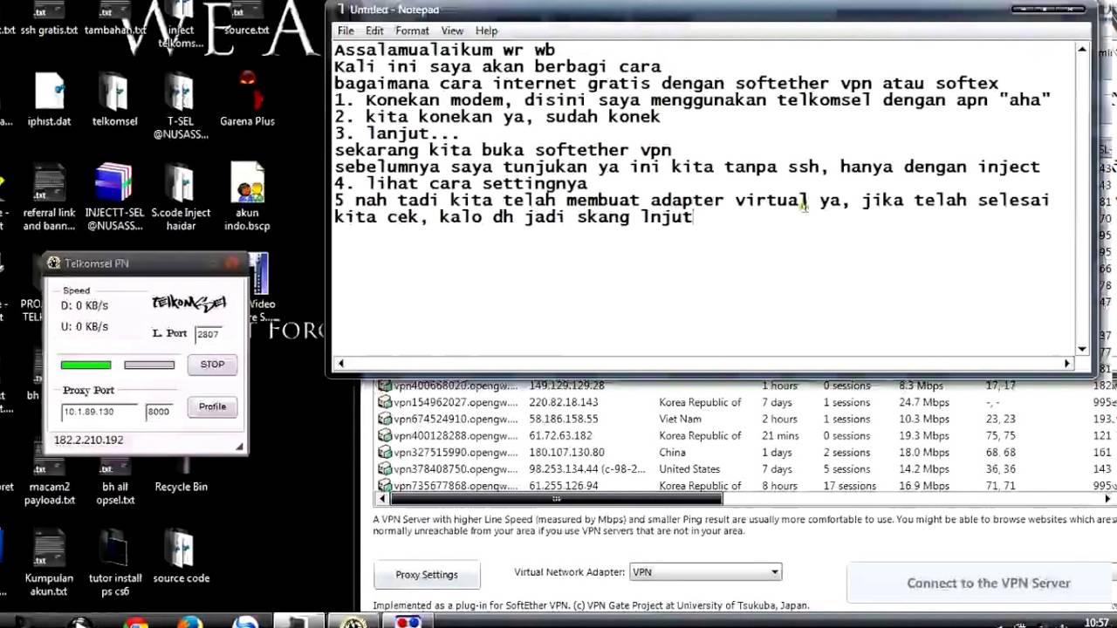Click Connect to the VPN Server button
The height and width of the screenshot is (628, 1117).
[x=988, y=584]
